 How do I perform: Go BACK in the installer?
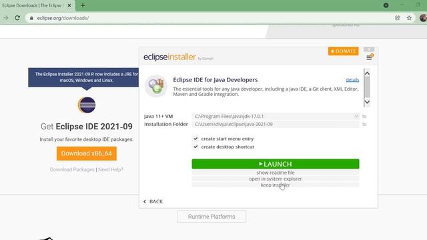pos(153,201)
